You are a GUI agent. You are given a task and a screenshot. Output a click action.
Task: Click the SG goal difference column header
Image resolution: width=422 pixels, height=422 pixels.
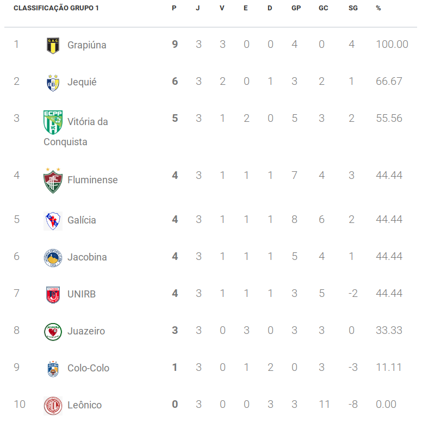(x=353, y=8)
